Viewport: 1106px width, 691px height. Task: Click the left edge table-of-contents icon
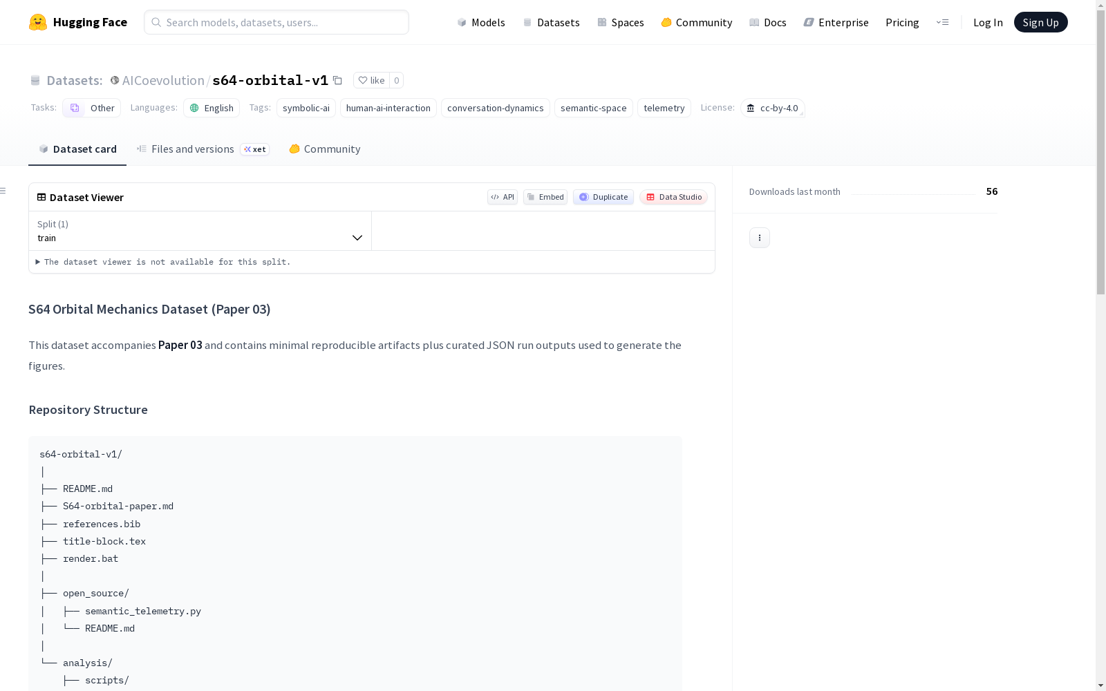3,191
